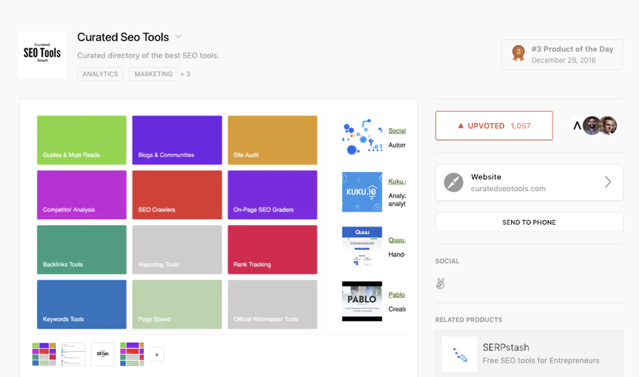Click the #3 Product of the Day medal
The width and height of the screenshot is (639, 377).
(519, 54)
